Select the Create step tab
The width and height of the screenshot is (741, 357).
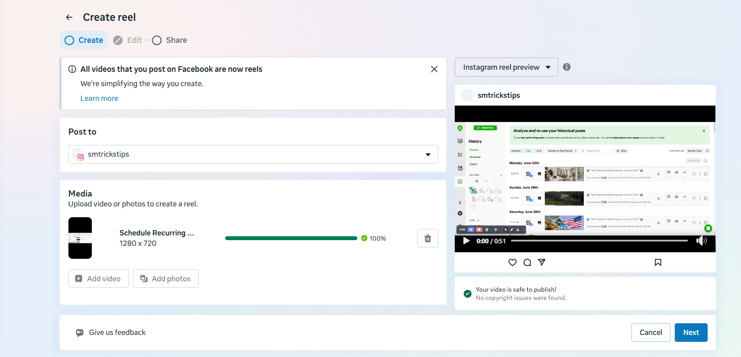pos(84,40)
